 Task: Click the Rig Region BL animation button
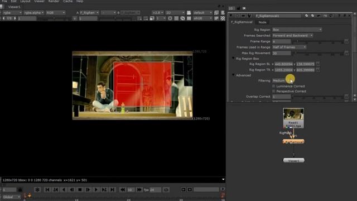(318, 64)
